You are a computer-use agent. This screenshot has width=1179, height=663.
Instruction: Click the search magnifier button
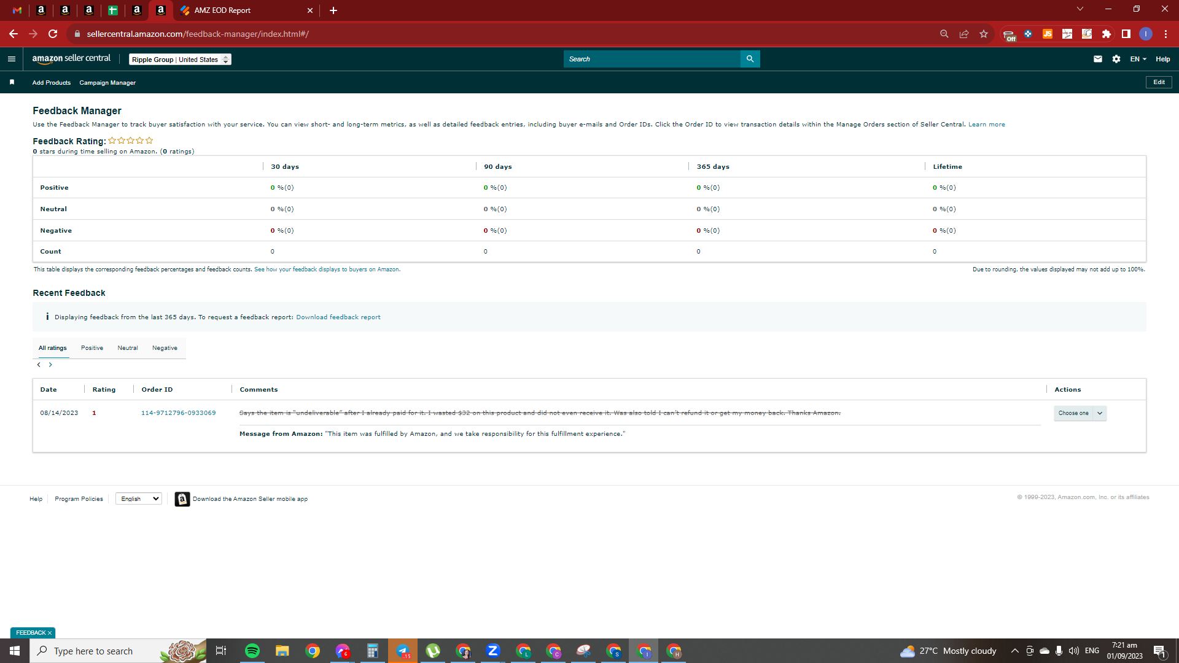point(750,59)
